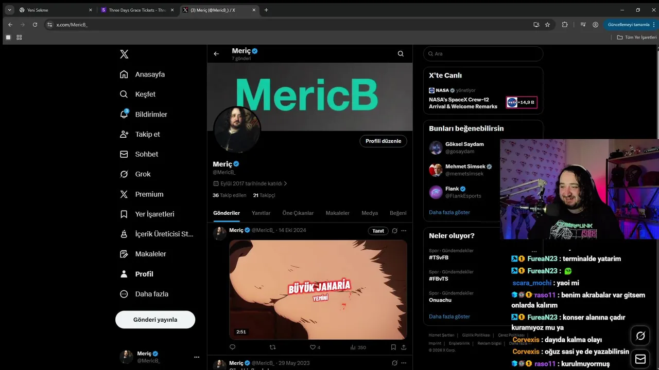Open Sohbet messages

[139, 154]
